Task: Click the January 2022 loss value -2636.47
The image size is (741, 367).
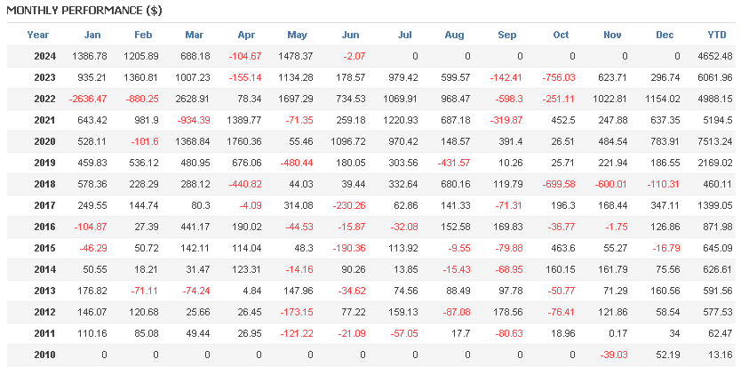Action: click(x=87, y=99)
